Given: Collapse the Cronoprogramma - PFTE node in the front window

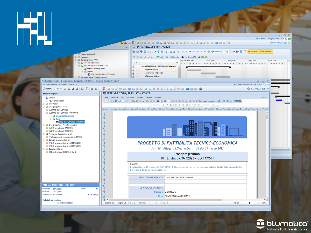Looking at the screenshot, I should 44,107.
